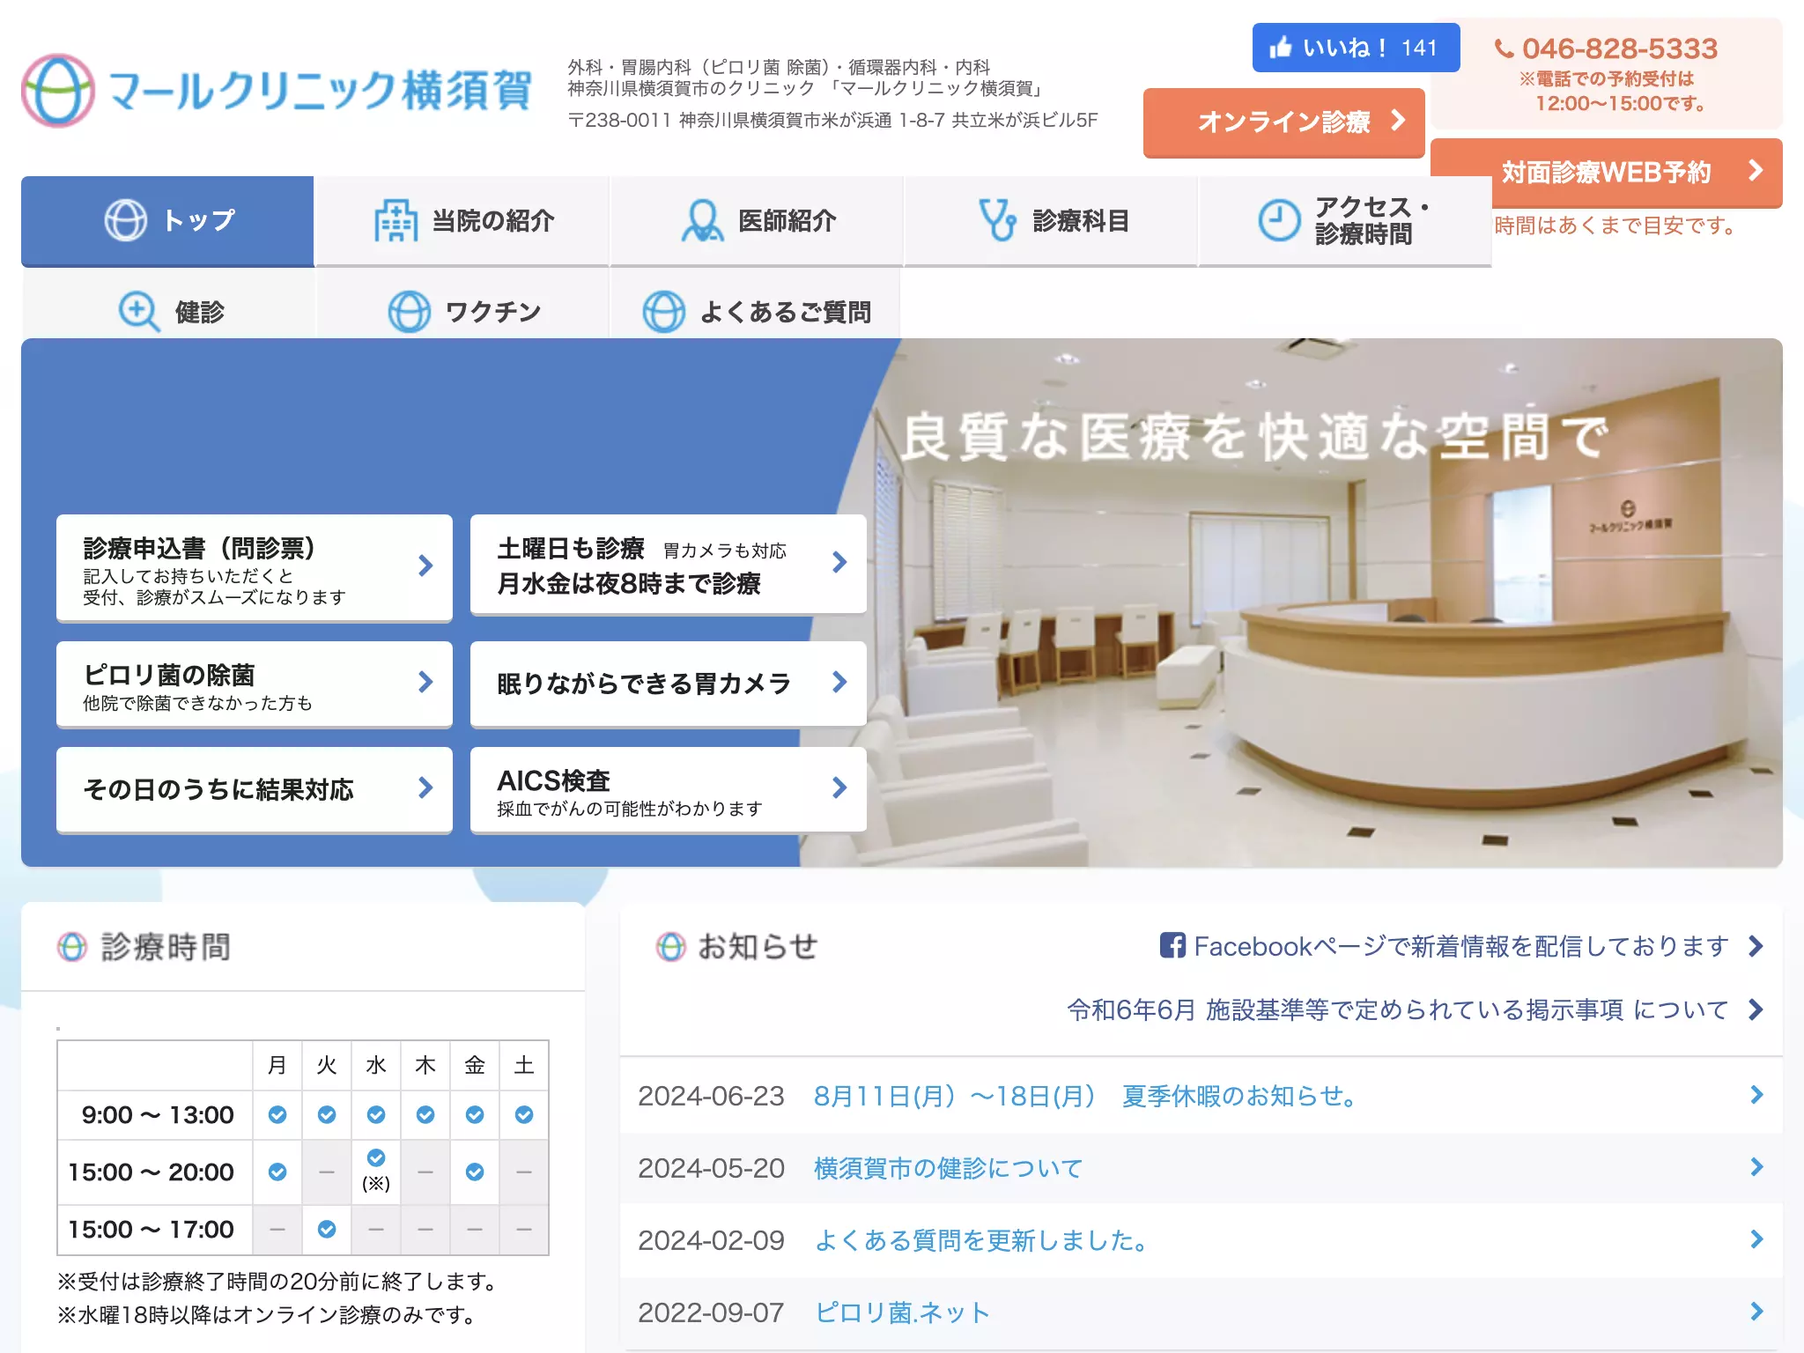Image resolution: width=1804 pixels, height=1353 pixels.
Task: Go to 診療科目 menu item
Action: (x=1051, y=221)
